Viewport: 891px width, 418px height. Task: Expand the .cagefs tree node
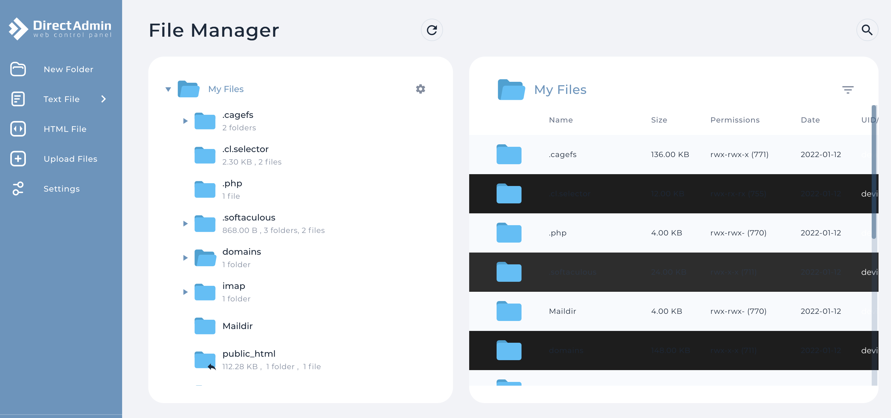(185, 121)
